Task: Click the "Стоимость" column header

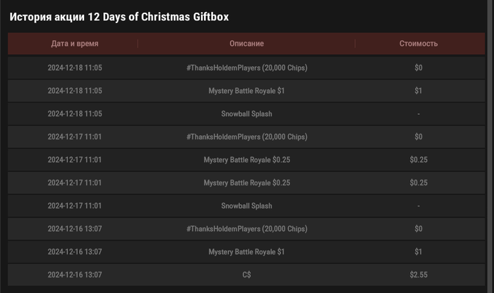Action: 418,44
